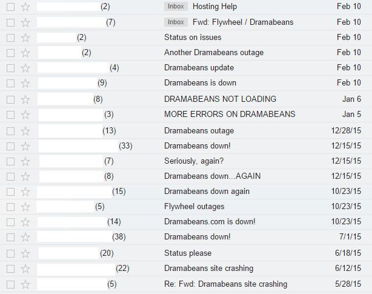Screen dimensions: 372x294
Task: Star the Hosting Help email
Action: 25,7
